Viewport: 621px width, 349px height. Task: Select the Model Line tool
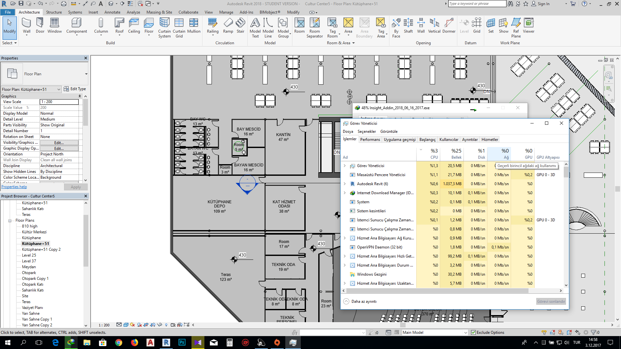[x=268, y=28]
